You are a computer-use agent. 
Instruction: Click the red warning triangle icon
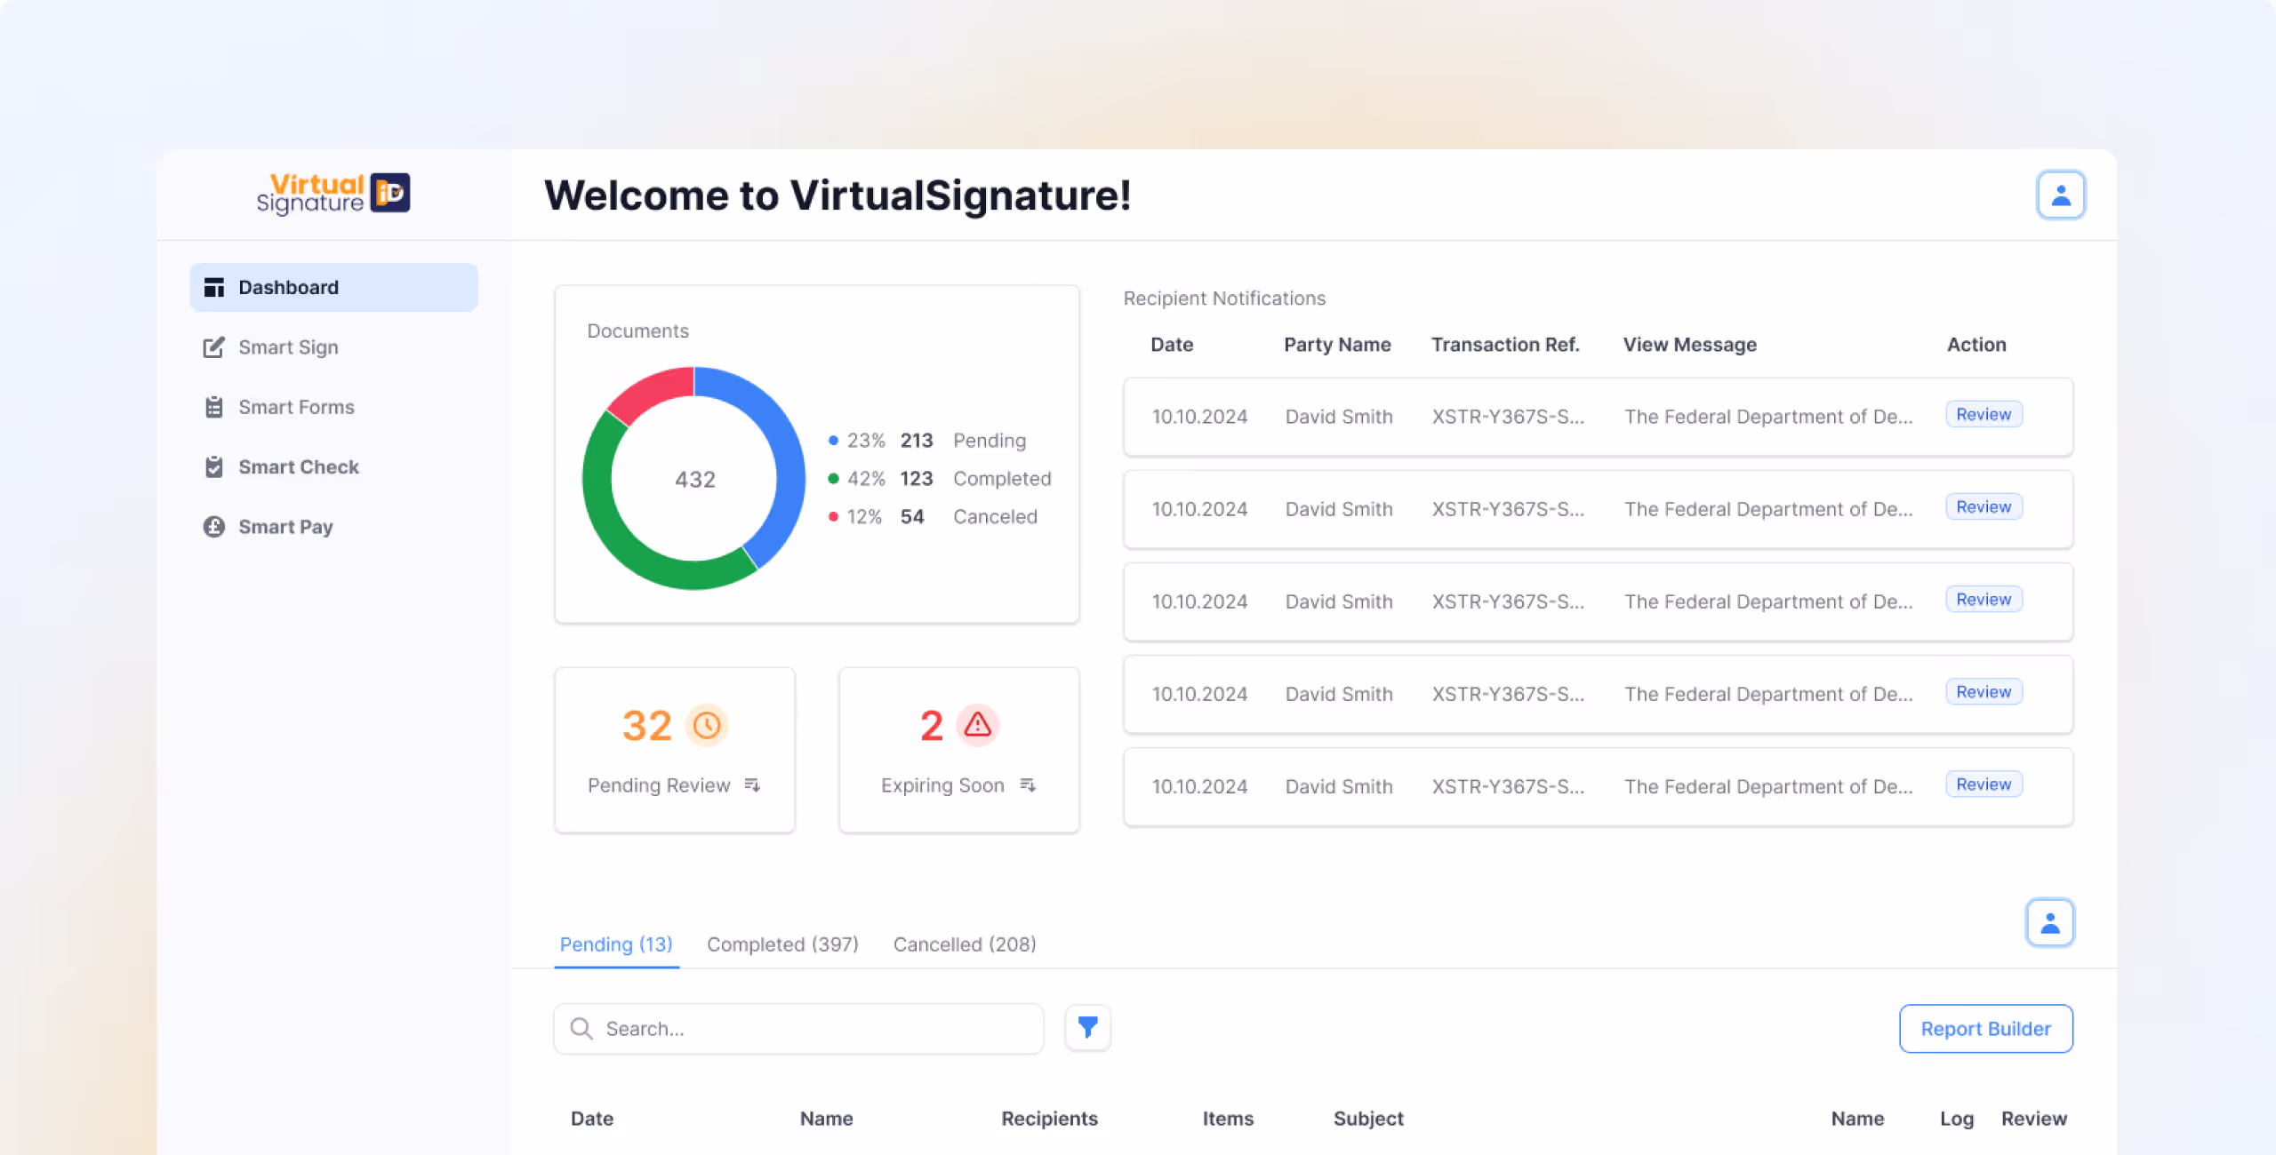click(x=978, y=725)
